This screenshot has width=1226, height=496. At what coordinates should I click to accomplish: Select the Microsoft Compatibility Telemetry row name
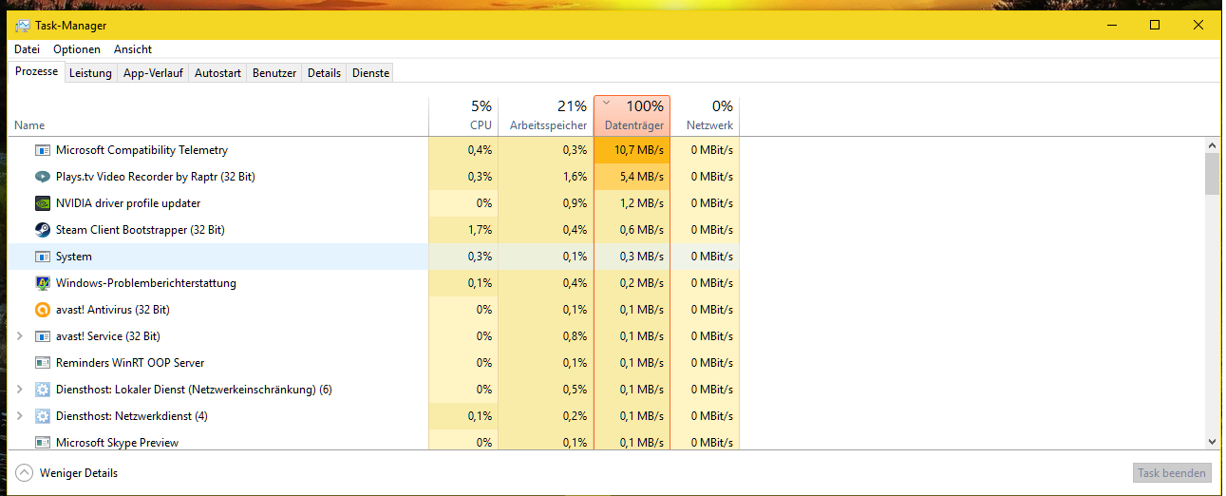tap(141, 150)
